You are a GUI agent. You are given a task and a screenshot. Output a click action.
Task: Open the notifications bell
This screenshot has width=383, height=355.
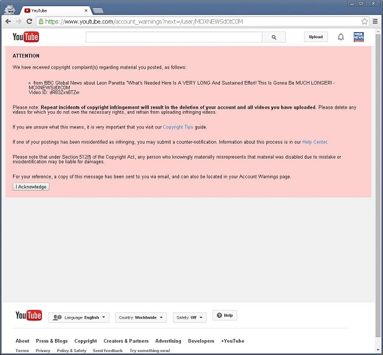(340, 37)
